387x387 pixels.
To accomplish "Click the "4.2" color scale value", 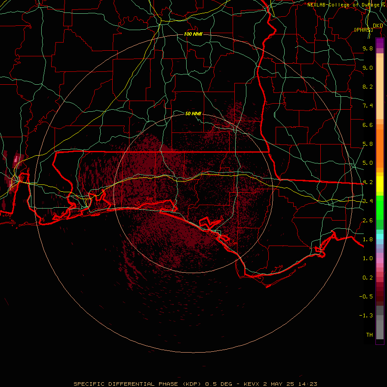I will click(x=368, y=182).
